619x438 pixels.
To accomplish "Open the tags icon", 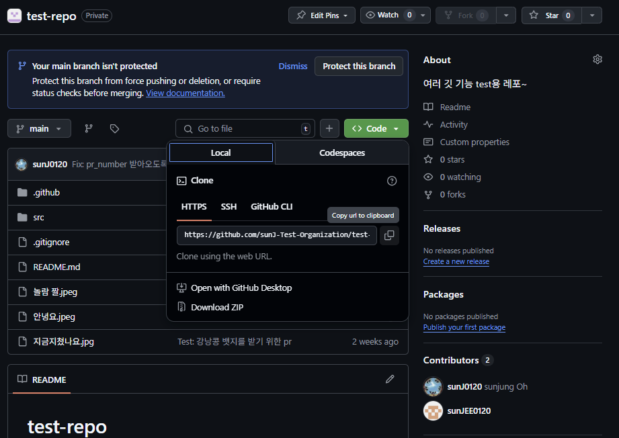I will 114,128.
